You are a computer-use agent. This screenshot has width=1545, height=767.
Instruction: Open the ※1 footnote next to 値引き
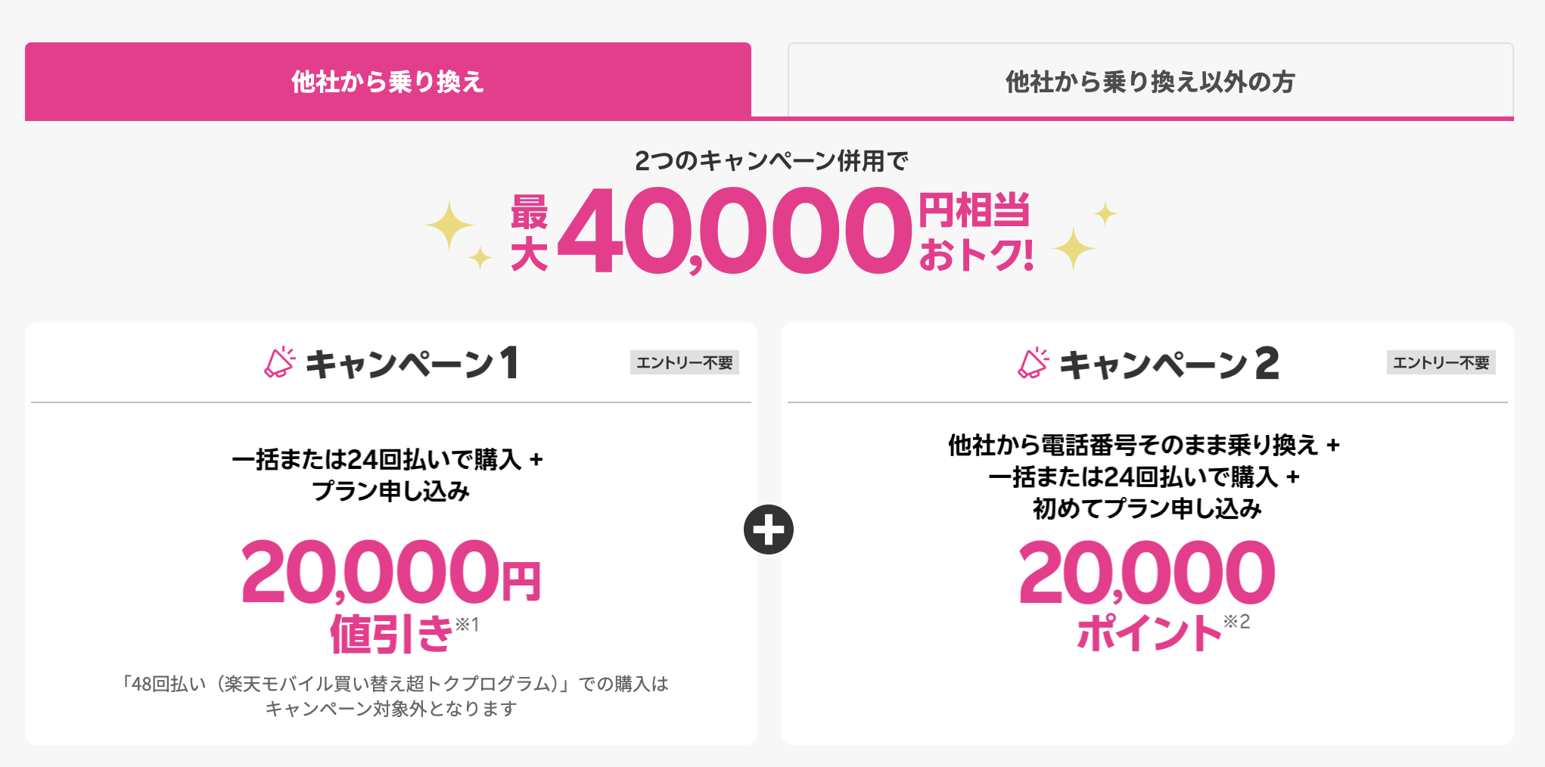click(467, 625)
